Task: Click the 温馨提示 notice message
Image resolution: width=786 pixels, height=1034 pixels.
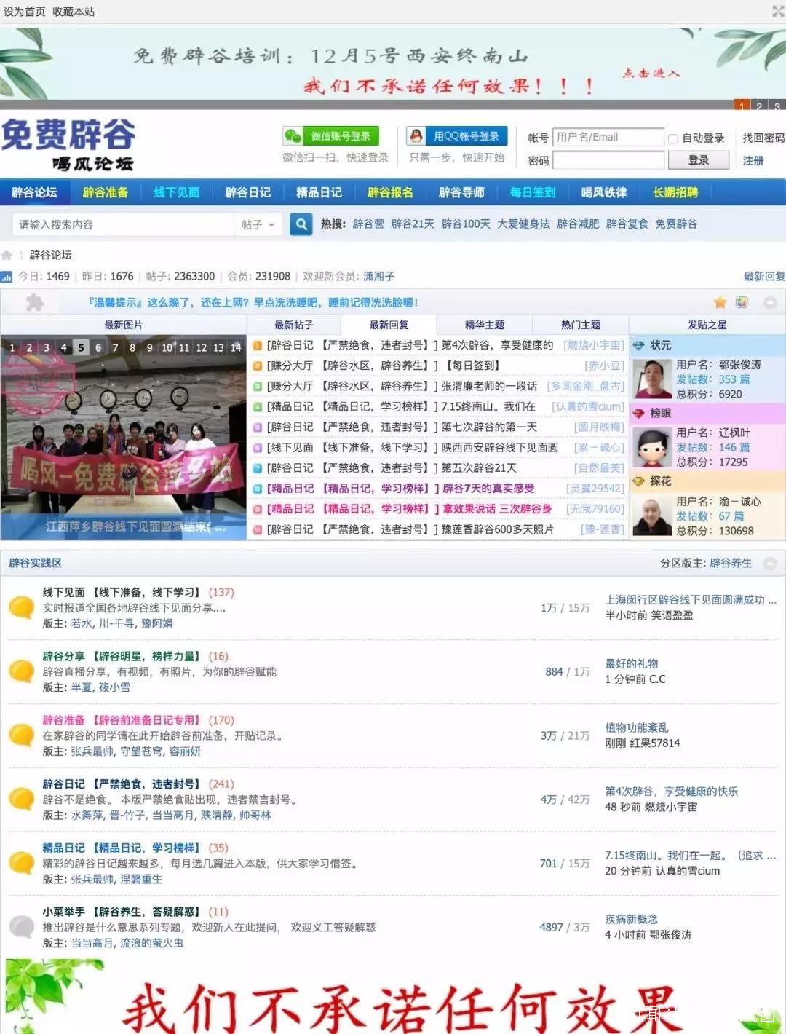Action: [x=253, y=302]
